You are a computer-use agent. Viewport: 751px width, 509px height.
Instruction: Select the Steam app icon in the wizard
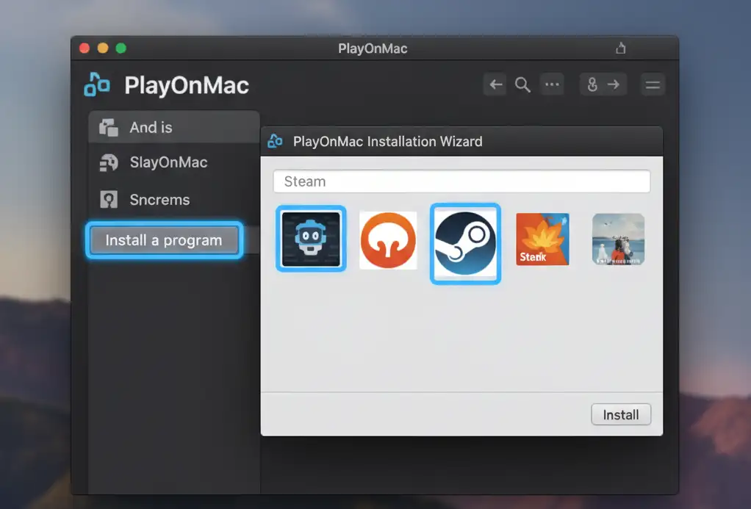(x=465, y=243)
